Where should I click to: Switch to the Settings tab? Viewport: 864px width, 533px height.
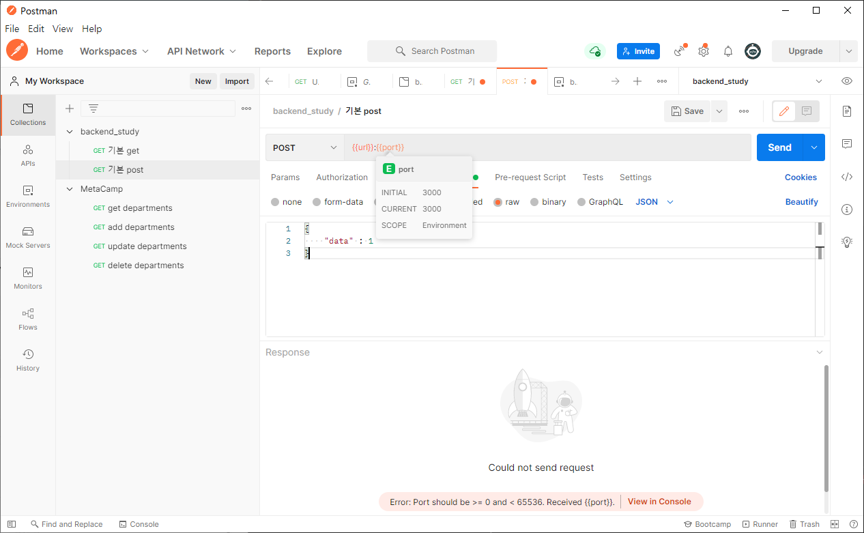point(635,177)
